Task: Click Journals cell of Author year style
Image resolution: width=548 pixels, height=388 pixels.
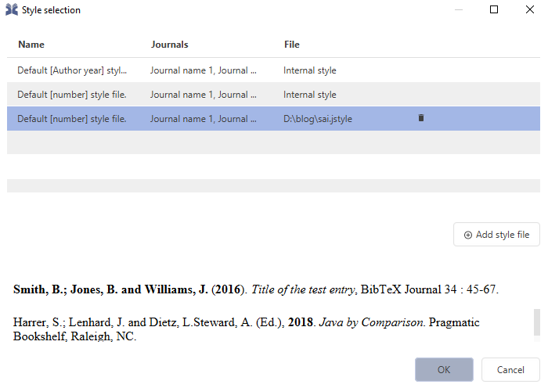Action: click(204, 70)
